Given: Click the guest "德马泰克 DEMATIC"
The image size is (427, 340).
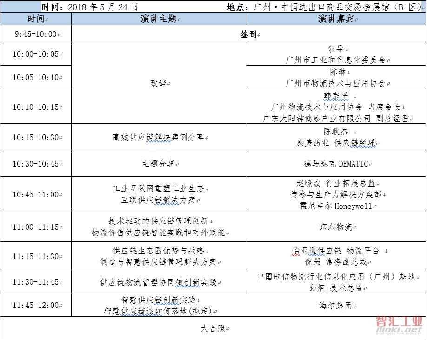Looking at the screenshot, I should tap(336, 164).
